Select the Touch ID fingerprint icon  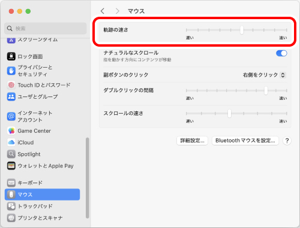pyautogui.click(x=11, y=85)
